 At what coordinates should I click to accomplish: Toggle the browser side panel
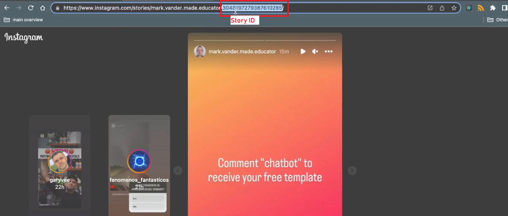tap(504, 8)
